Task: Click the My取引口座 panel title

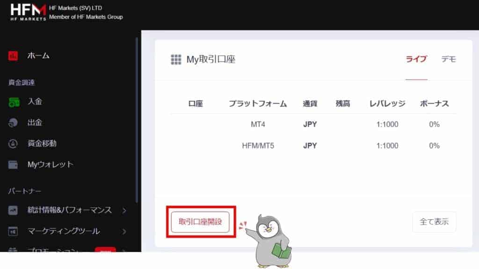Action: [x=211, y=59]
